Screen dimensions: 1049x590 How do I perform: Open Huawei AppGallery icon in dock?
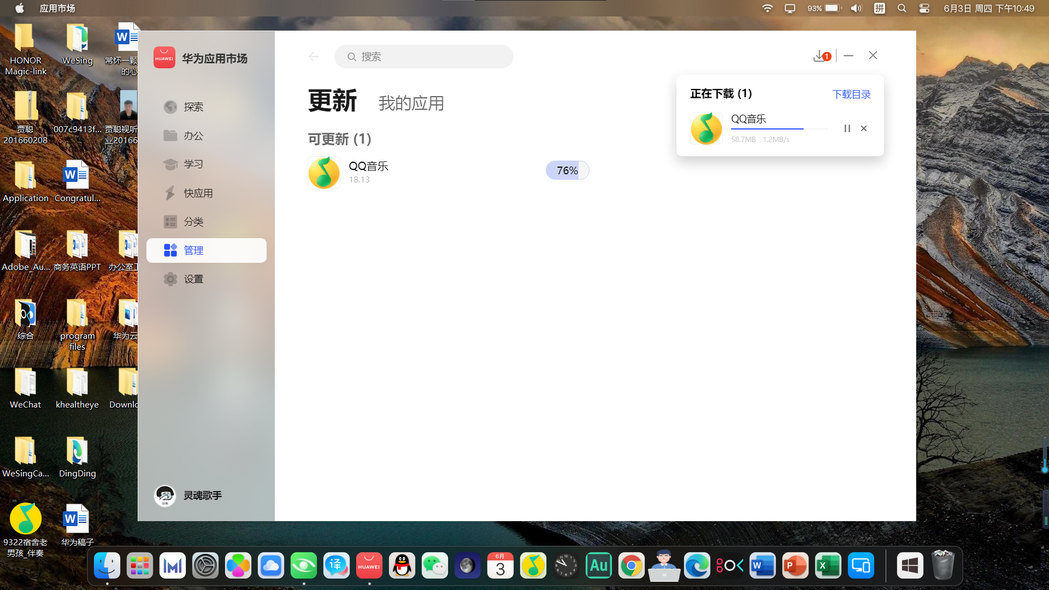point(369,565)
